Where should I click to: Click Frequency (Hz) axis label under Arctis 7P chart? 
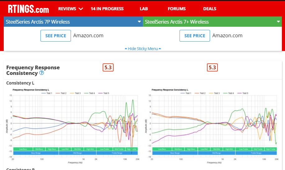75,163
